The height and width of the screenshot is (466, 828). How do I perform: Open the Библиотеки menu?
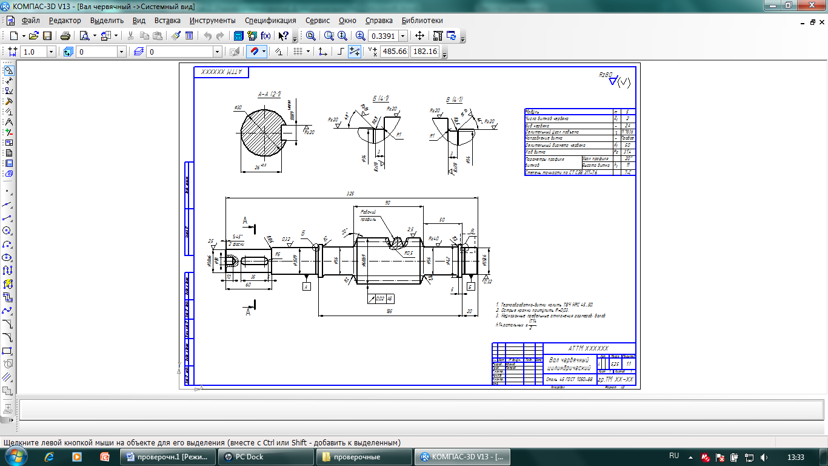(x=422, y=21)
